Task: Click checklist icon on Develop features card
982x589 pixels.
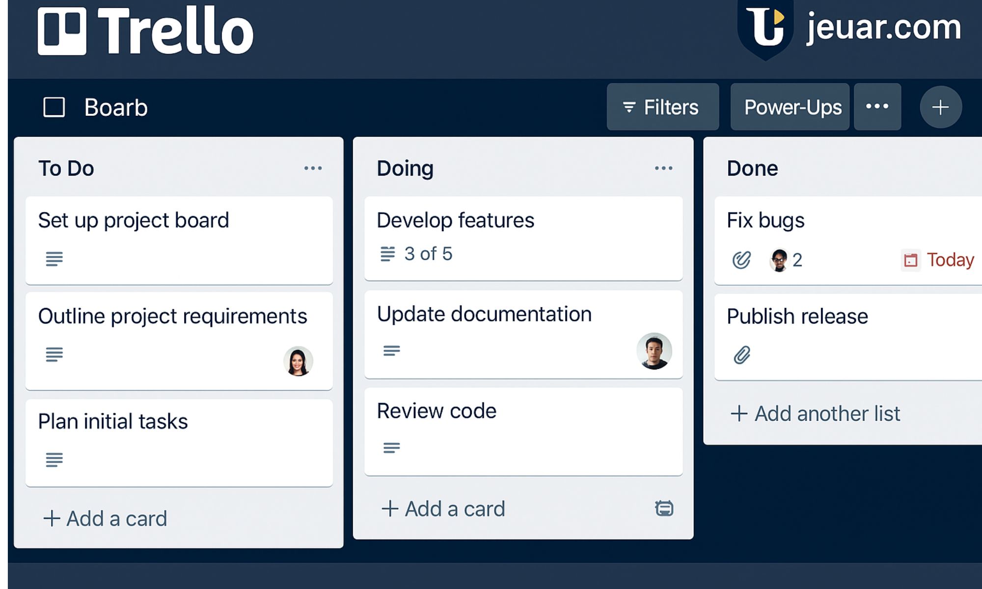Action: 387,254
